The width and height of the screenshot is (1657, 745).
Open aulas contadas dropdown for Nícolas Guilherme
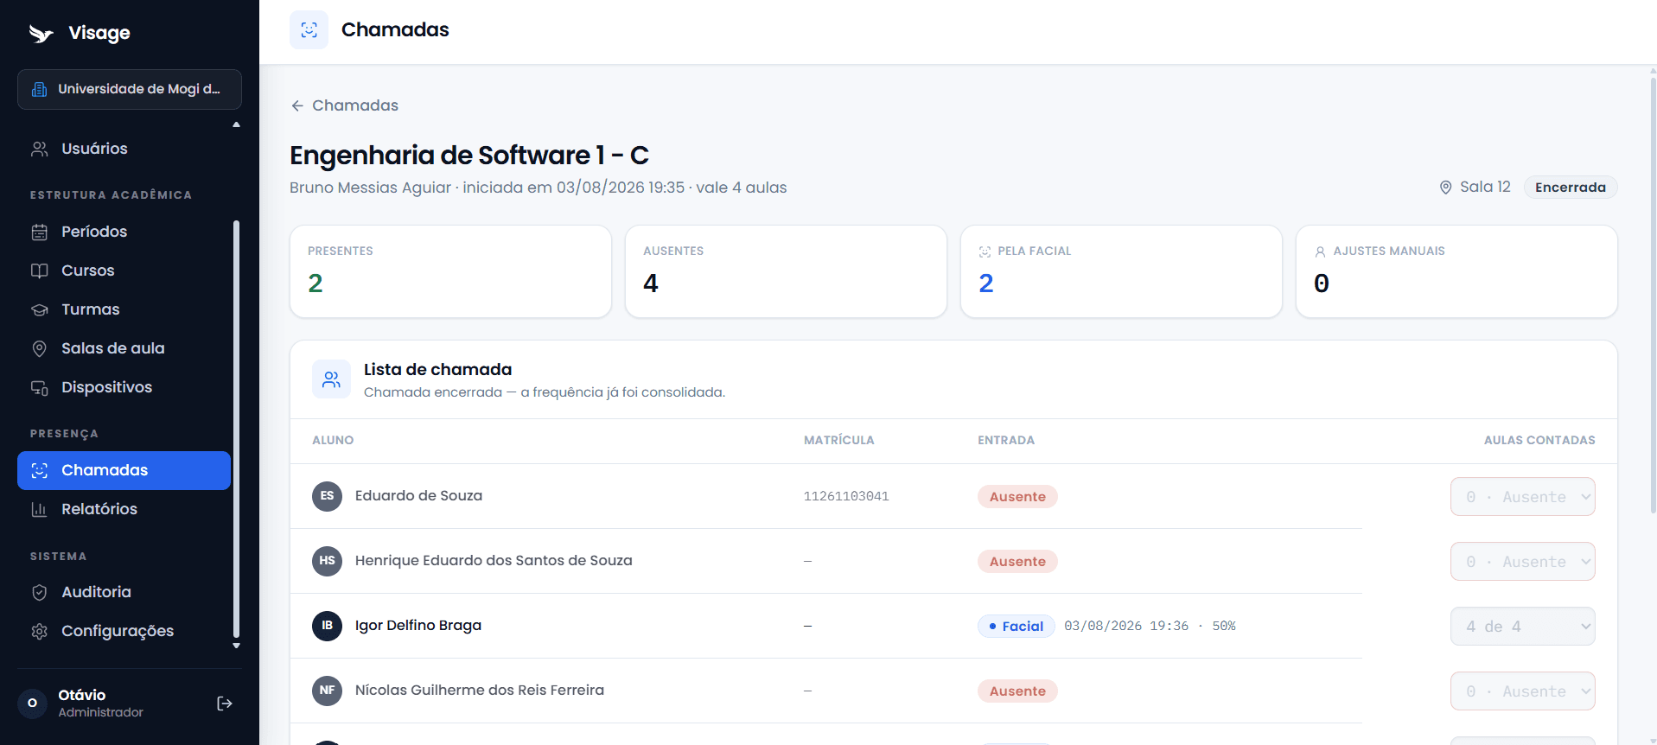(x=1523, y=691)
